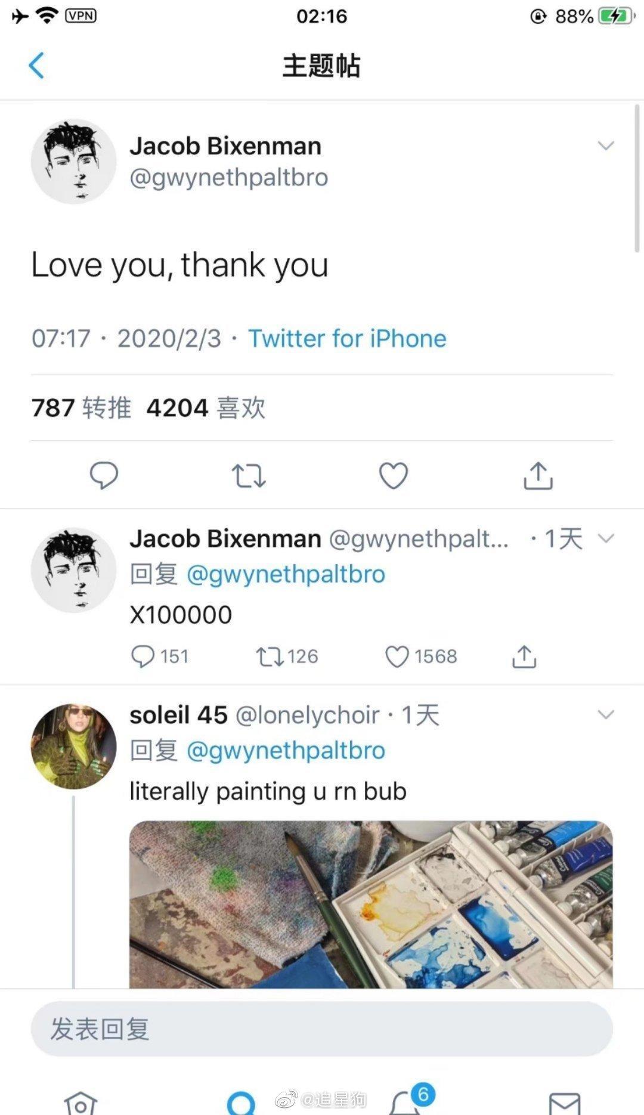The image size is (644, 1115).
Task: Retweet the main 'Love you, thank you' tweet
Action: [248, 476]
